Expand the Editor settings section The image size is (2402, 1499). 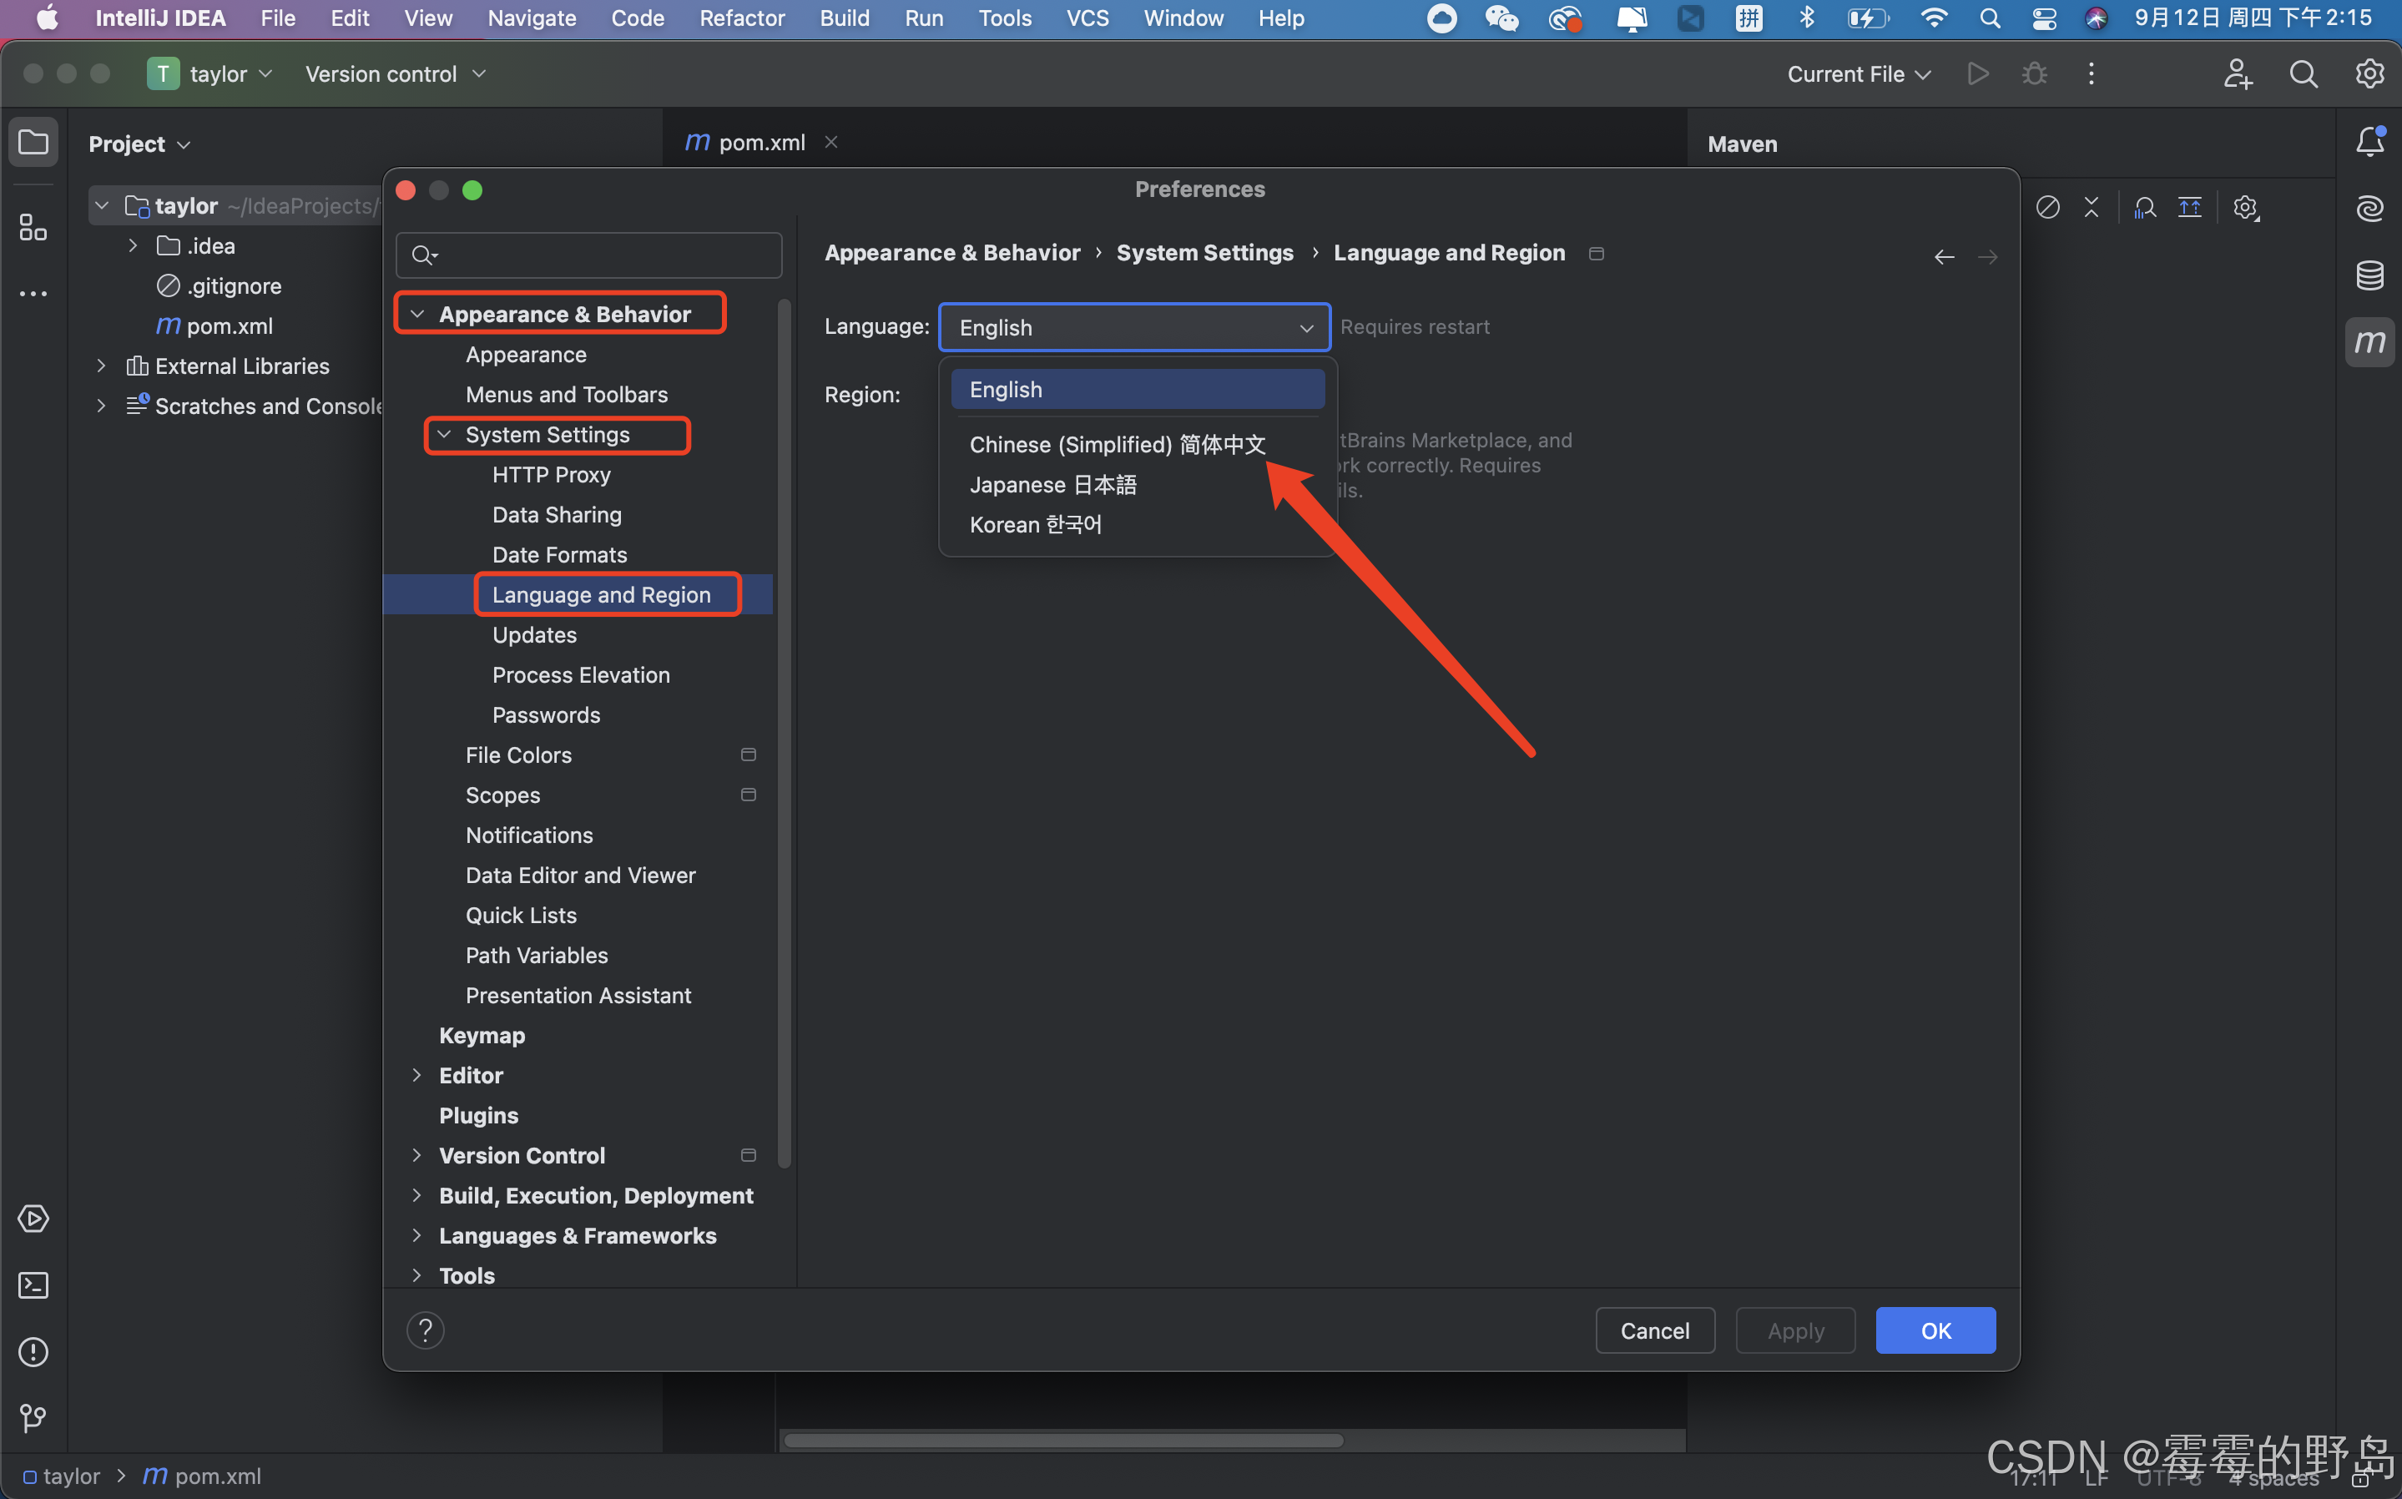[x=416, y=1075]
